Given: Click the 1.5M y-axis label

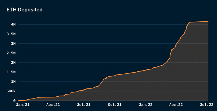Looking at the screenshot, I should click(11, 72).
